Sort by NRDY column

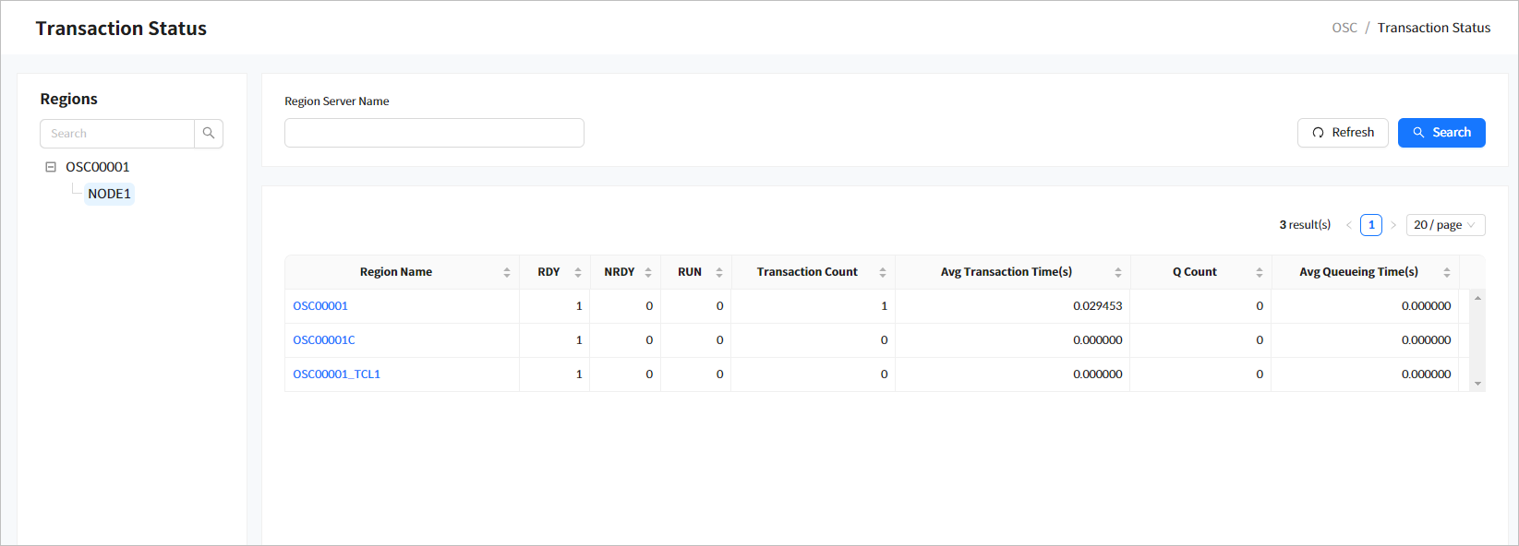(648, 272)
